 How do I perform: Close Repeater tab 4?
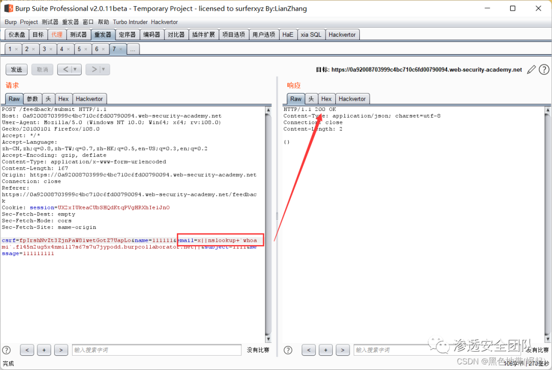pyautogui.click(x=68, y=49)
